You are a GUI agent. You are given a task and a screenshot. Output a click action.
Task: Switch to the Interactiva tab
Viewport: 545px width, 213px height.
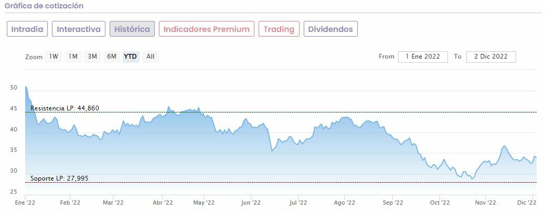[x=78, y=29]
